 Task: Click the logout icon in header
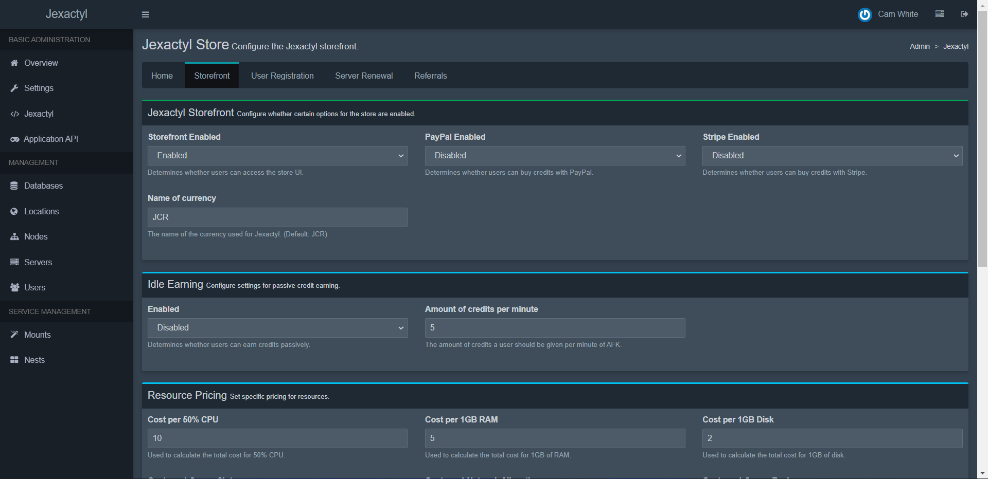tap(964, 14)
